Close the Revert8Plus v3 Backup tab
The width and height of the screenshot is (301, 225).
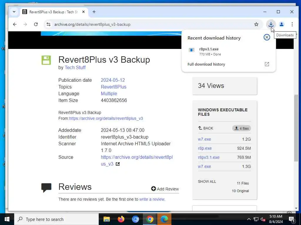tap(83, 12)
